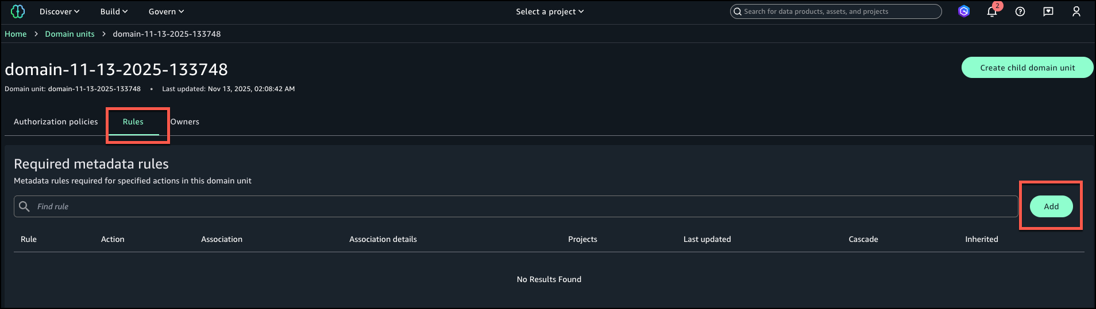The width and height of the screenshot is (1096, 309).
Task: Click the Find rule magnifier icon
Action: [24, 206]
